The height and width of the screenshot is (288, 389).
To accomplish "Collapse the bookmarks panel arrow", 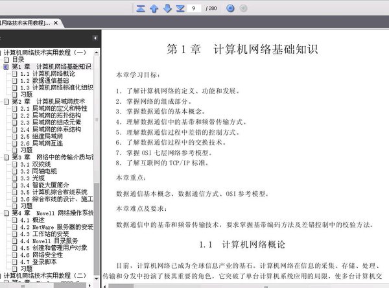I will point(95,38).
